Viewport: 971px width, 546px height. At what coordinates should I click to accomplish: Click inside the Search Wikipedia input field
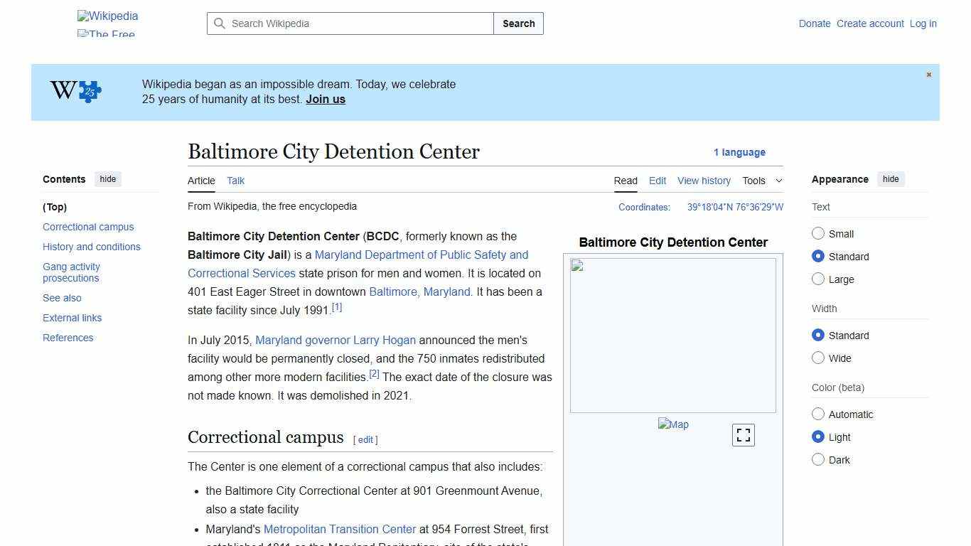pyautogui.click(x=348, y=23)
